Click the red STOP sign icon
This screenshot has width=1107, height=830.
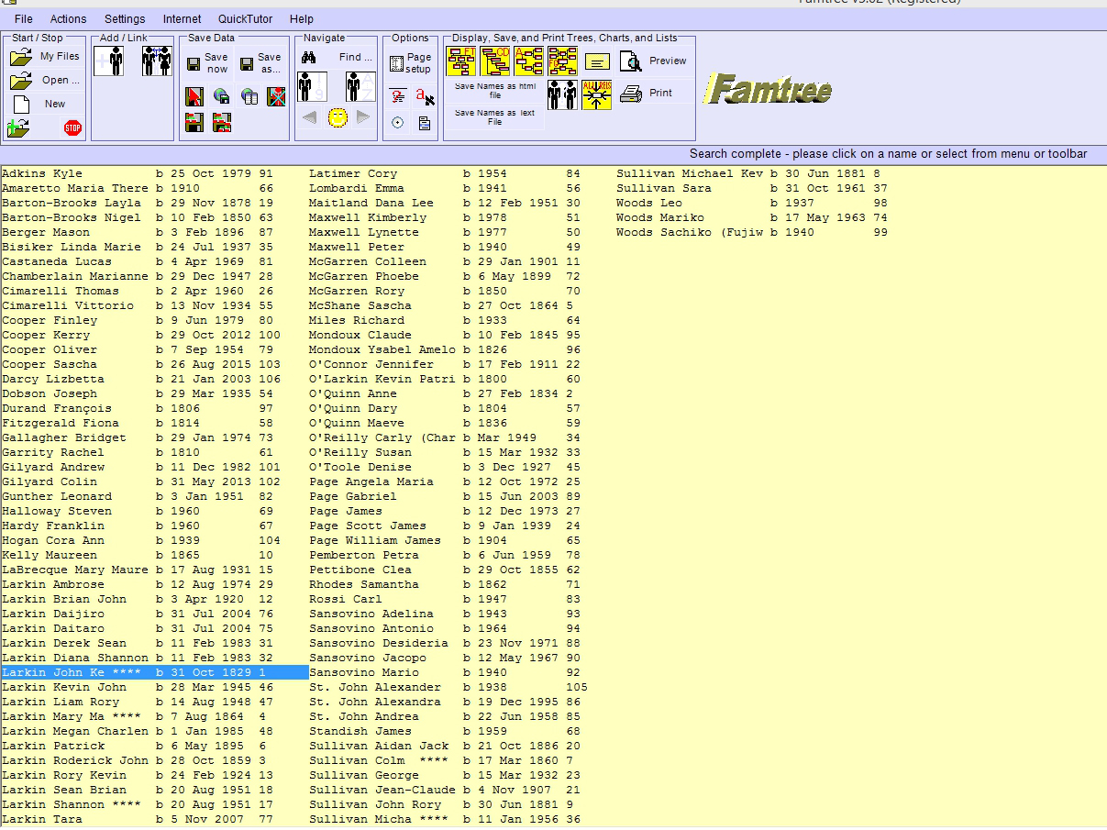tap(72, 127)
